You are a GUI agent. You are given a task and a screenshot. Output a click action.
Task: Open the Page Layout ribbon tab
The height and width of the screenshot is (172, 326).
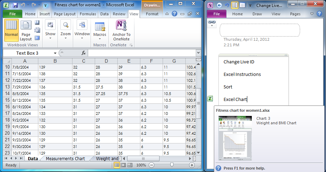65,14
